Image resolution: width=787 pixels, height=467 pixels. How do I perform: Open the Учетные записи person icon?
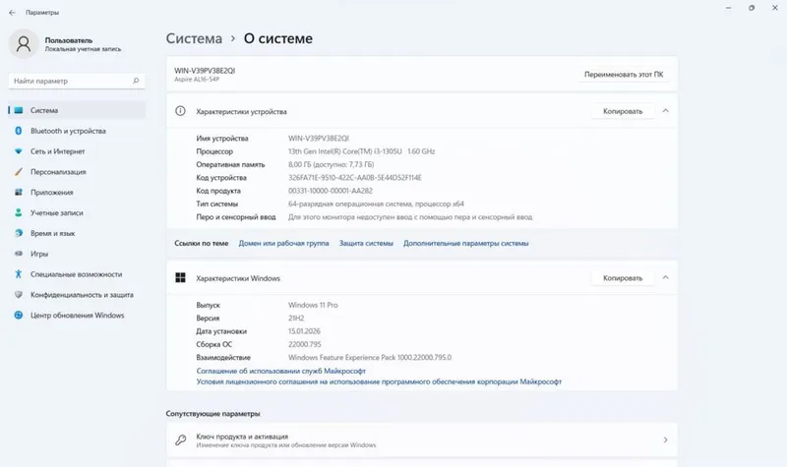pyautogui.click(x=19, y=212)
